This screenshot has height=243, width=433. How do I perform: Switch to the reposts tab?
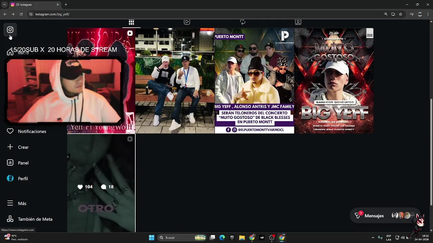tap(243, 22)
